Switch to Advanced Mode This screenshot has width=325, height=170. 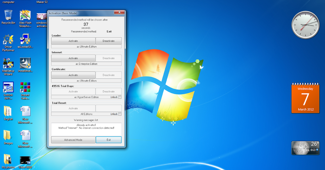pos(73,140)
